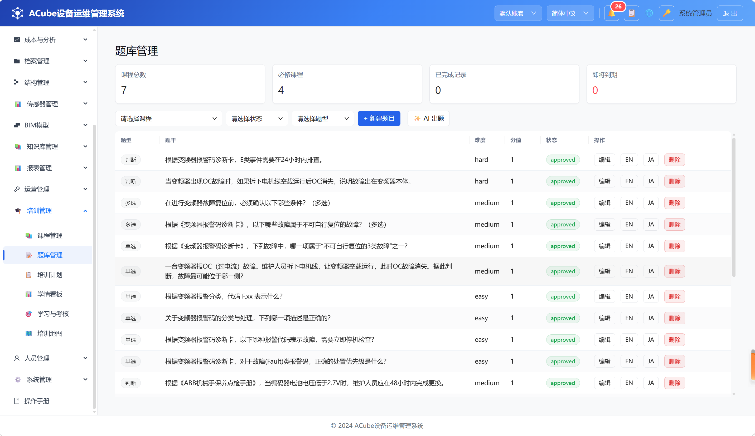Click the 即将到期 statistics card
This screenshot has height=436, width=755.
click(661, 84)
